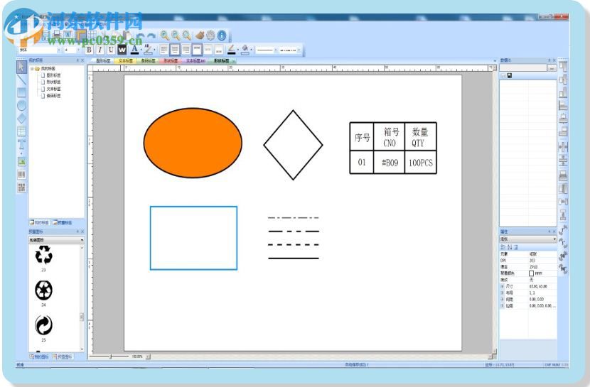Click the undo arrow icon
The image size is (590, 387).
pos(140,36)
